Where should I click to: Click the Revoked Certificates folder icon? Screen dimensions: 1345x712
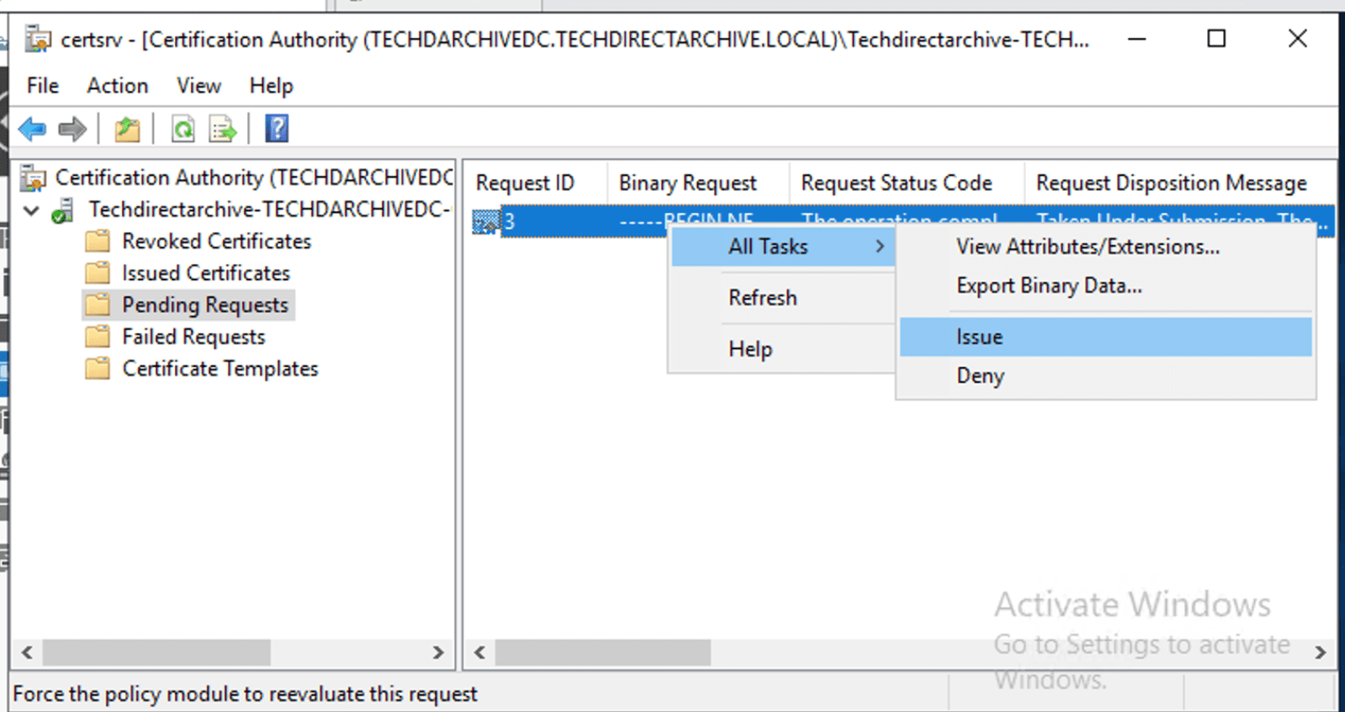(x=98, y=242)
